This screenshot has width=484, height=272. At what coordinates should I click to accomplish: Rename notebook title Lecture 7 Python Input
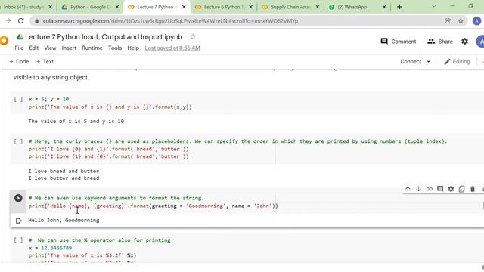[104, 37]
